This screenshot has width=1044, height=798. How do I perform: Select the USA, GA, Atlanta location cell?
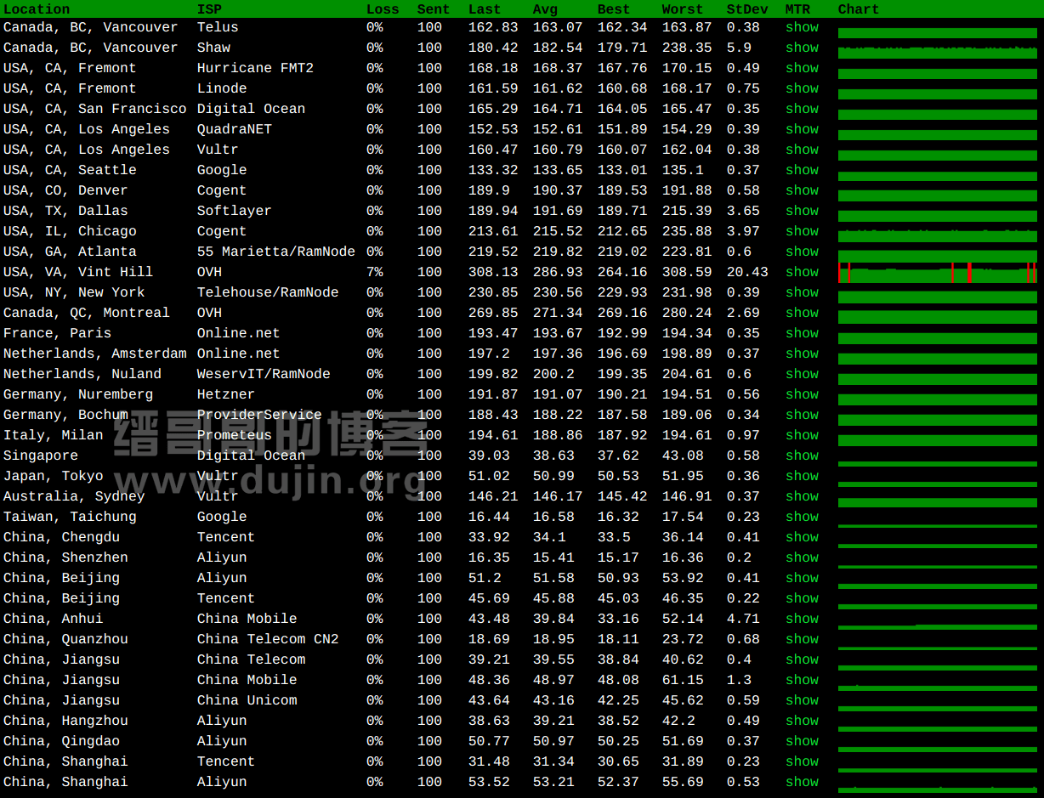point(70,252)
